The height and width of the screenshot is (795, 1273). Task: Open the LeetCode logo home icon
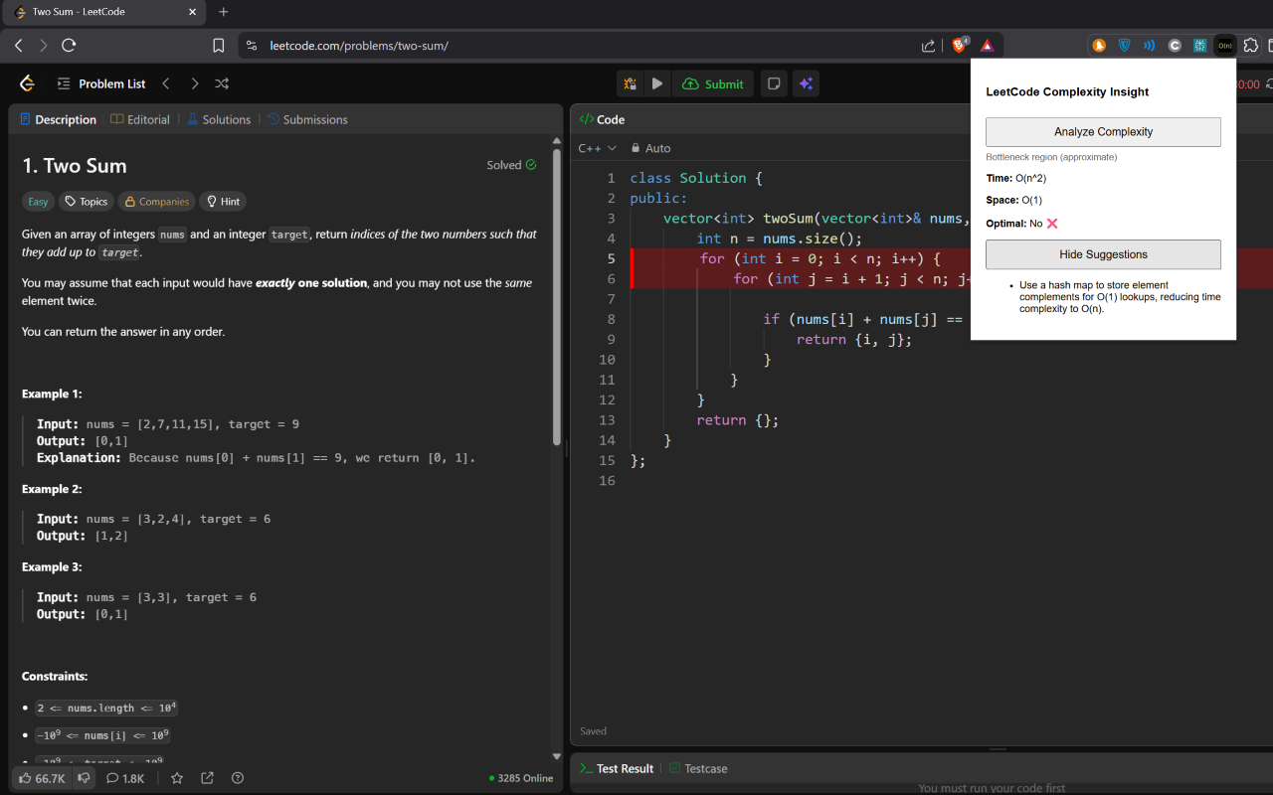(27, 83)
